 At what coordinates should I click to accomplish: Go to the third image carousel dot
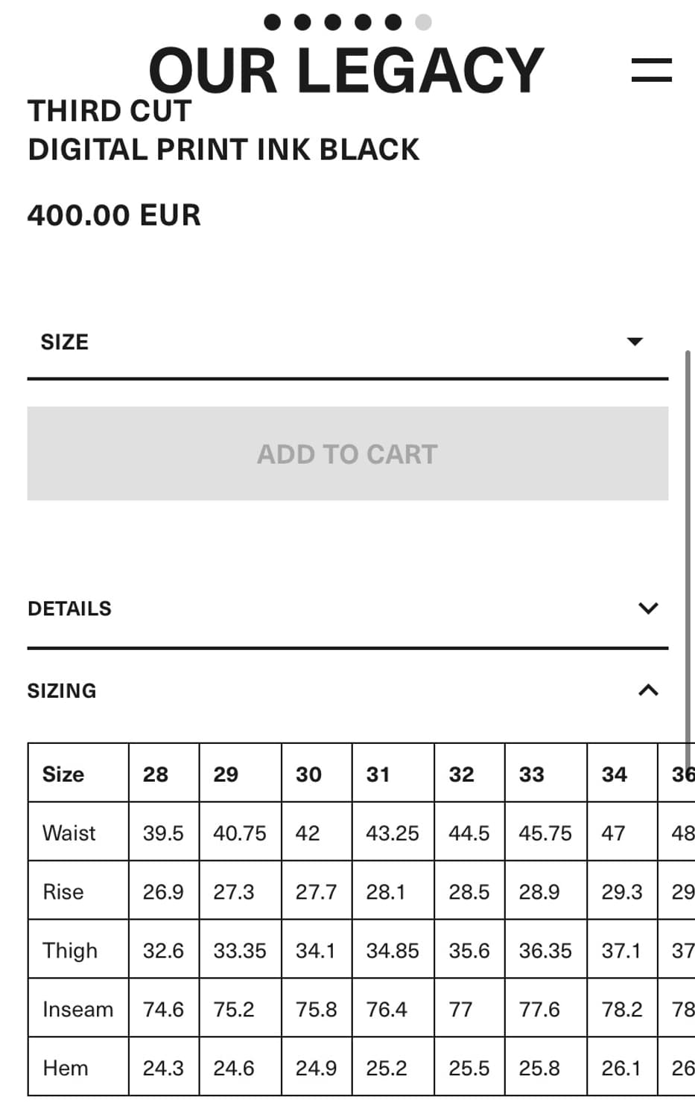click(x=333, y=22)
